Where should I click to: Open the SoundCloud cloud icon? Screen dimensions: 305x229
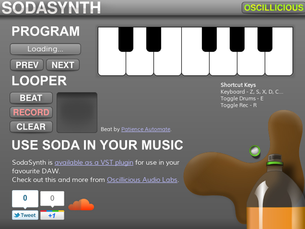tap(81, 205)
